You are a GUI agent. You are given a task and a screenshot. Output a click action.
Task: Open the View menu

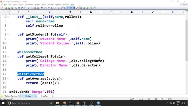[15, 5]
